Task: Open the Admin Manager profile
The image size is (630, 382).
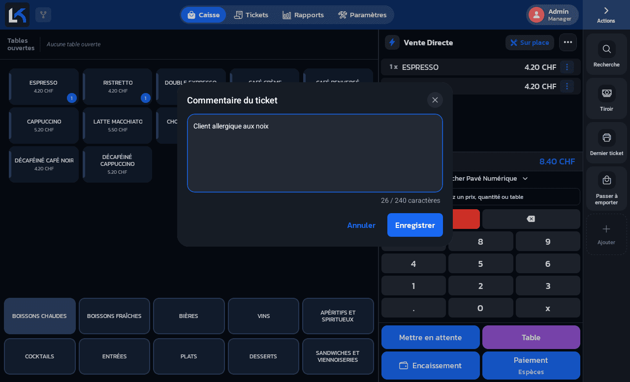Action: coord(552,15)
